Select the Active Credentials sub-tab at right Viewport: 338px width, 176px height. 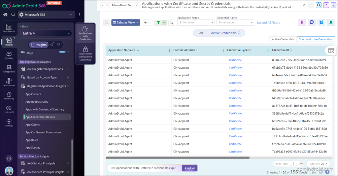click(x=283, y=39)
